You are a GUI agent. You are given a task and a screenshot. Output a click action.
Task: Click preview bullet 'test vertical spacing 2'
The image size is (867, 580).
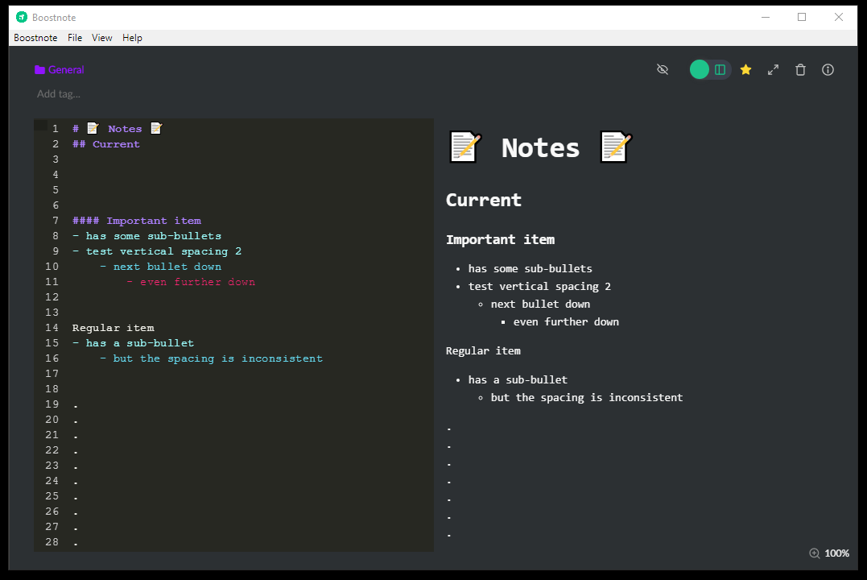point(539,286)
